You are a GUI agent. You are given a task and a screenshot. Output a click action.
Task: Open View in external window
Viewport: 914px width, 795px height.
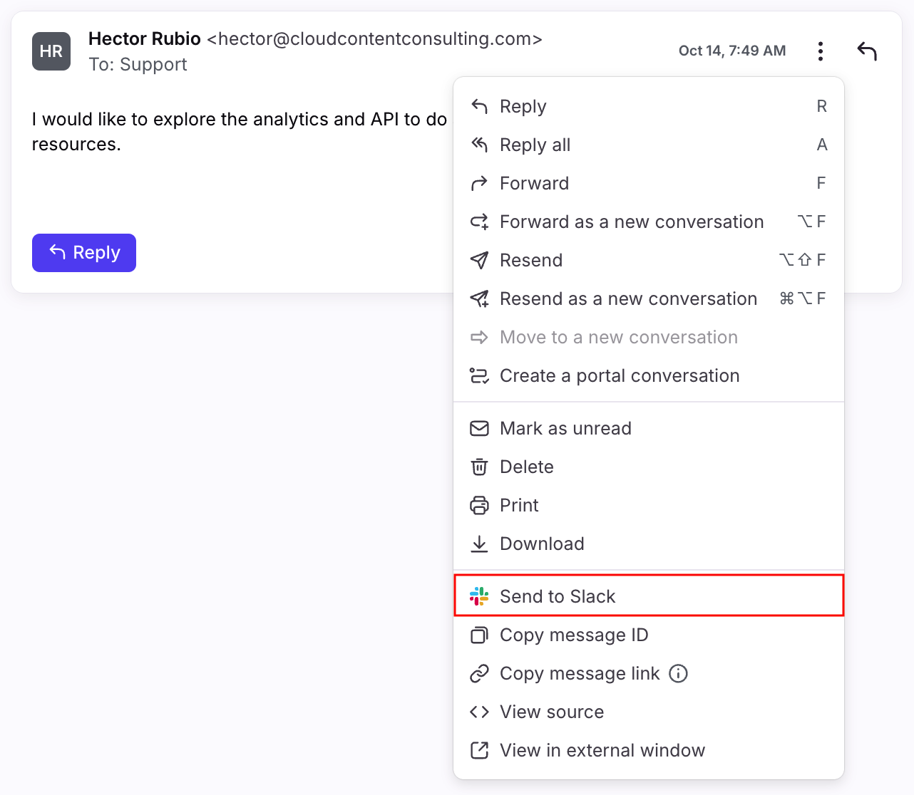(602, 750)
